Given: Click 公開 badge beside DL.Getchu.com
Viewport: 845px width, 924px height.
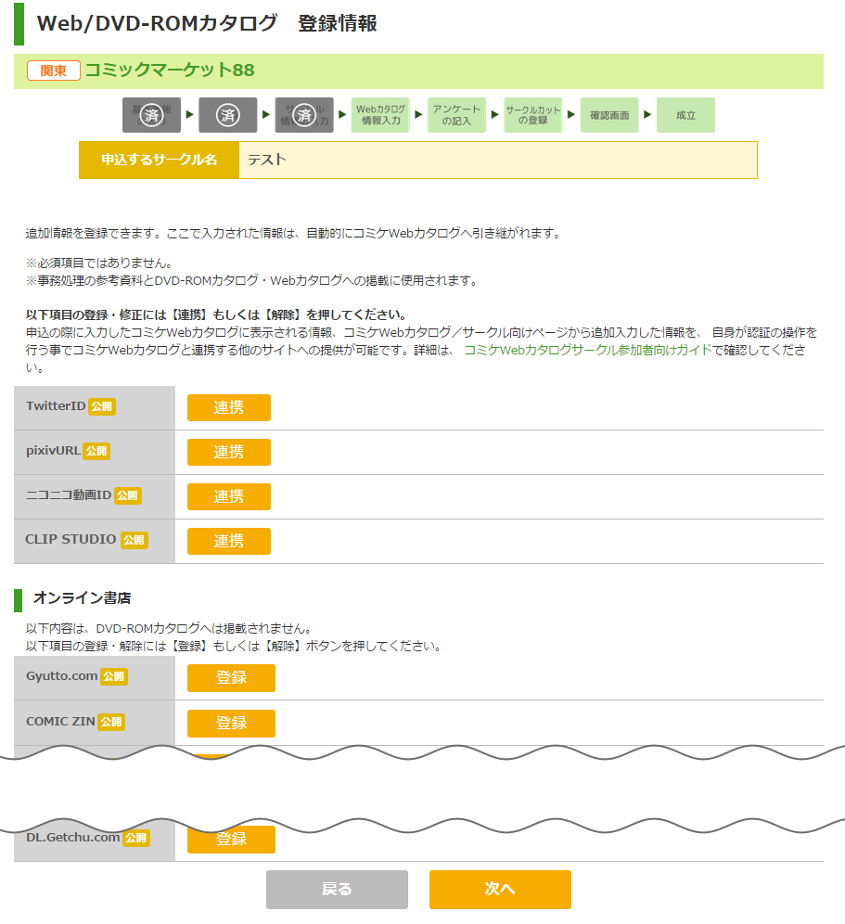Looking at the screenshot, I should (136, 838).
